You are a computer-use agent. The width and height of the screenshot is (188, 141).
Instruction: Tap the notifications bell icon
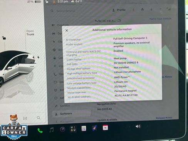(151, 9)
